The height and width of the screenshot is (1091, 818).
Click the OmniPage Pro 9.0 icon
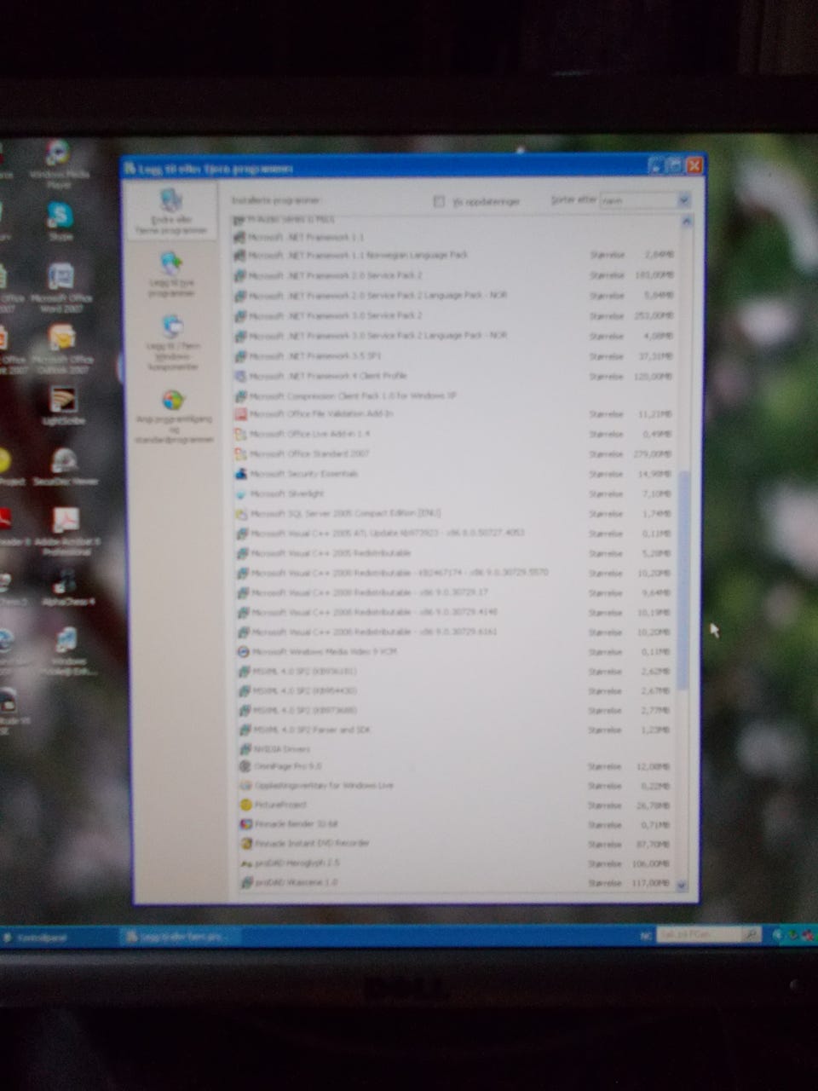pos(245,767)
